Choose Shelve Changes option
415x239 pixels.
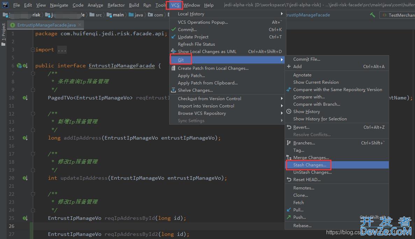pos(227,90)
